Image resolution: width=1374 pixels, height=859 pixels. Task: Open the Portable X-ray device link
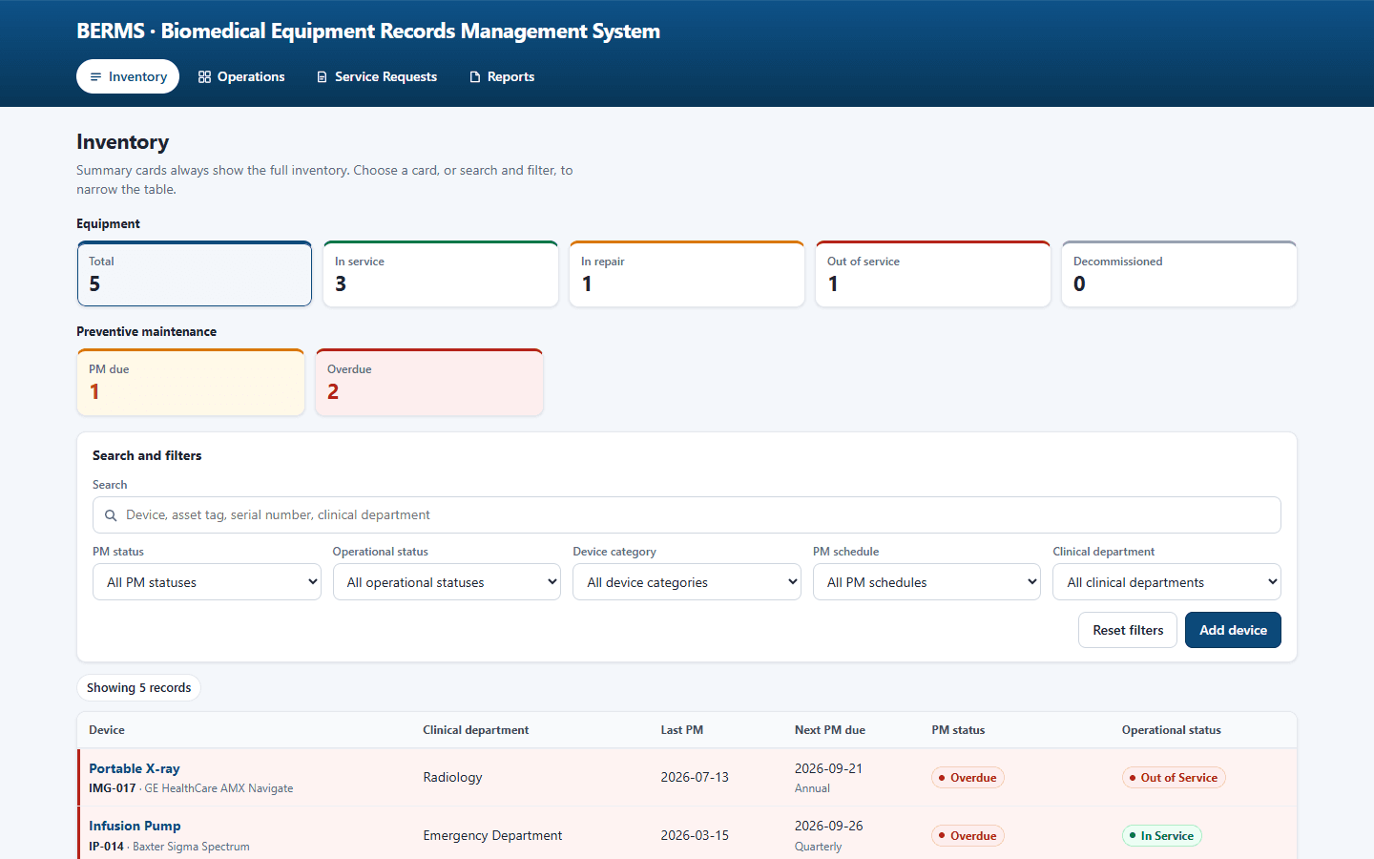point(135,768)
